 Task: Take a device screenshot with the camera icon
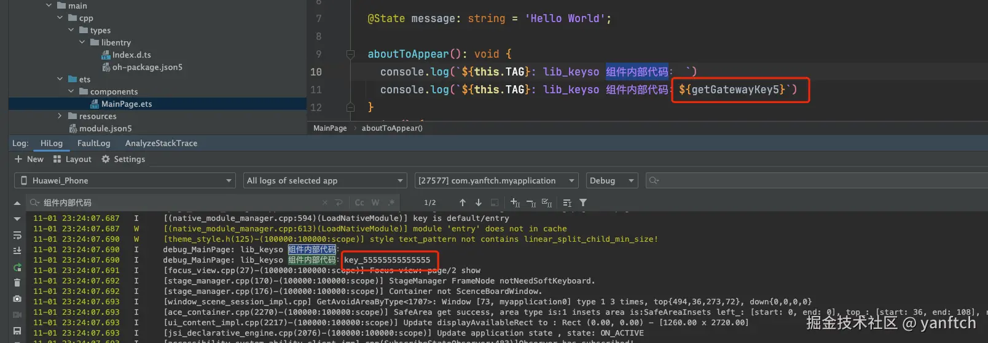17,299
